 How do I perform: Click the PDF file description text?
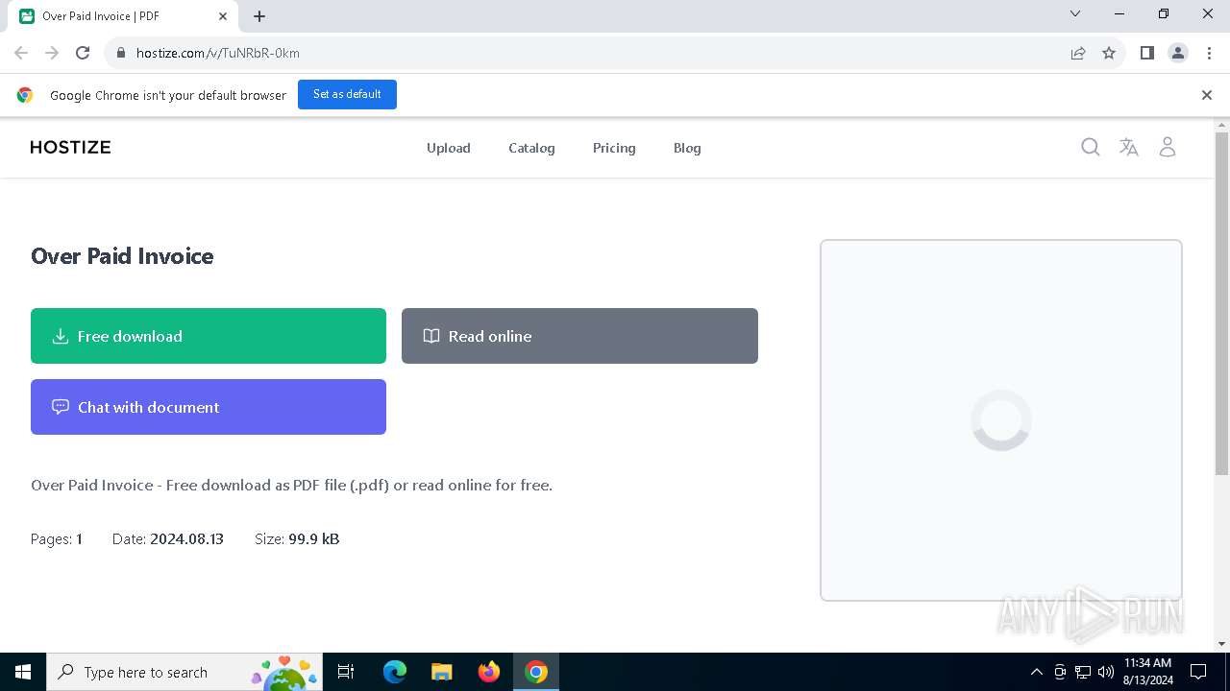pyautogui.click(x=292, y=486)
